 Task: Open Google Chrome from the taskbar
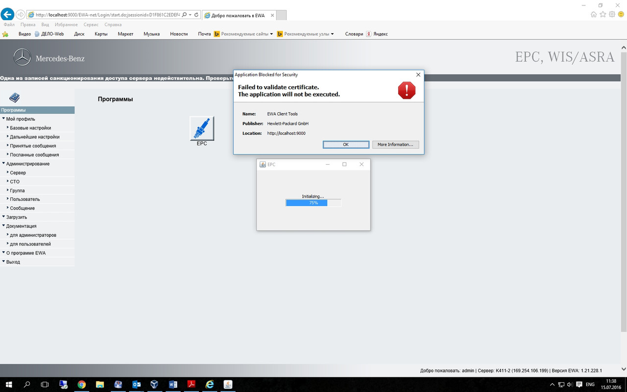click(81, 385)
